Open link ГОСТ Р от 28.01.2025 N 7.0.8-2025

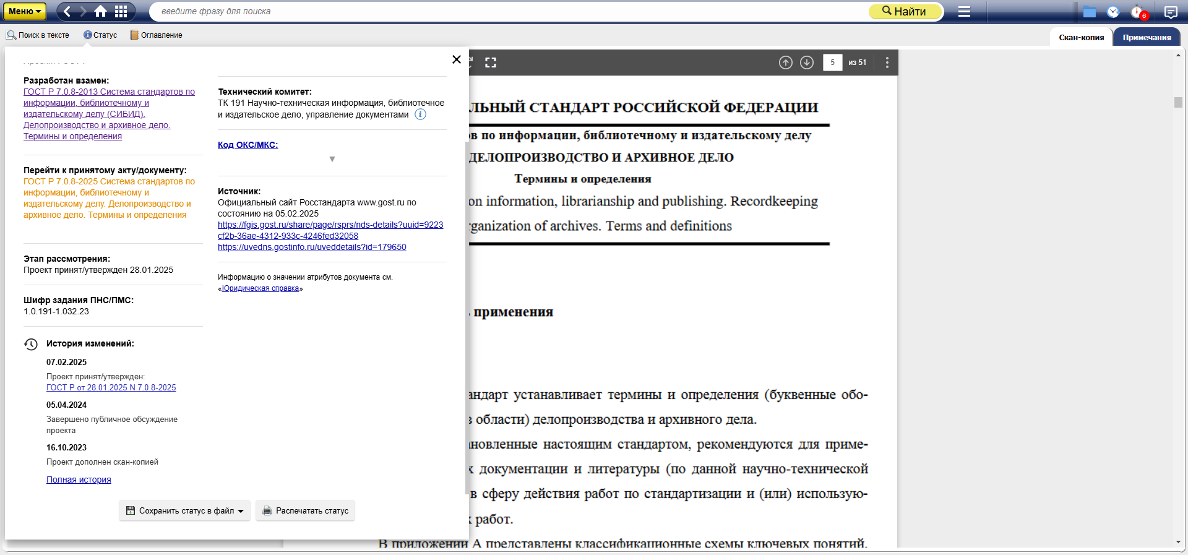pos(111,387)
